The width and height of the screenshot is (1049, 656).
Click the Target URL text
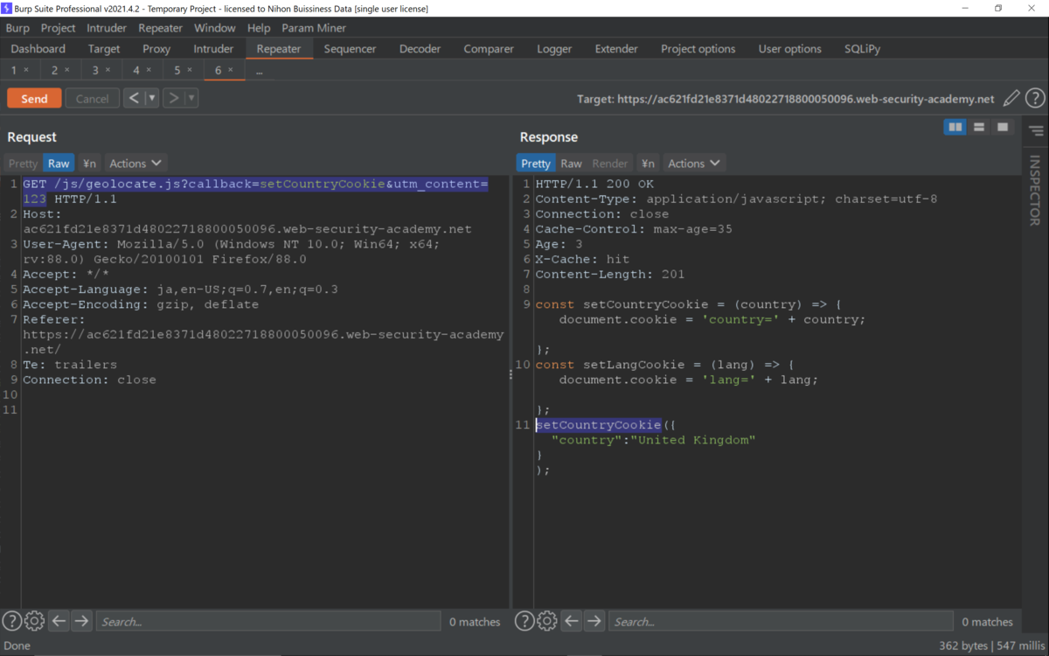click(x=785, y=99)
